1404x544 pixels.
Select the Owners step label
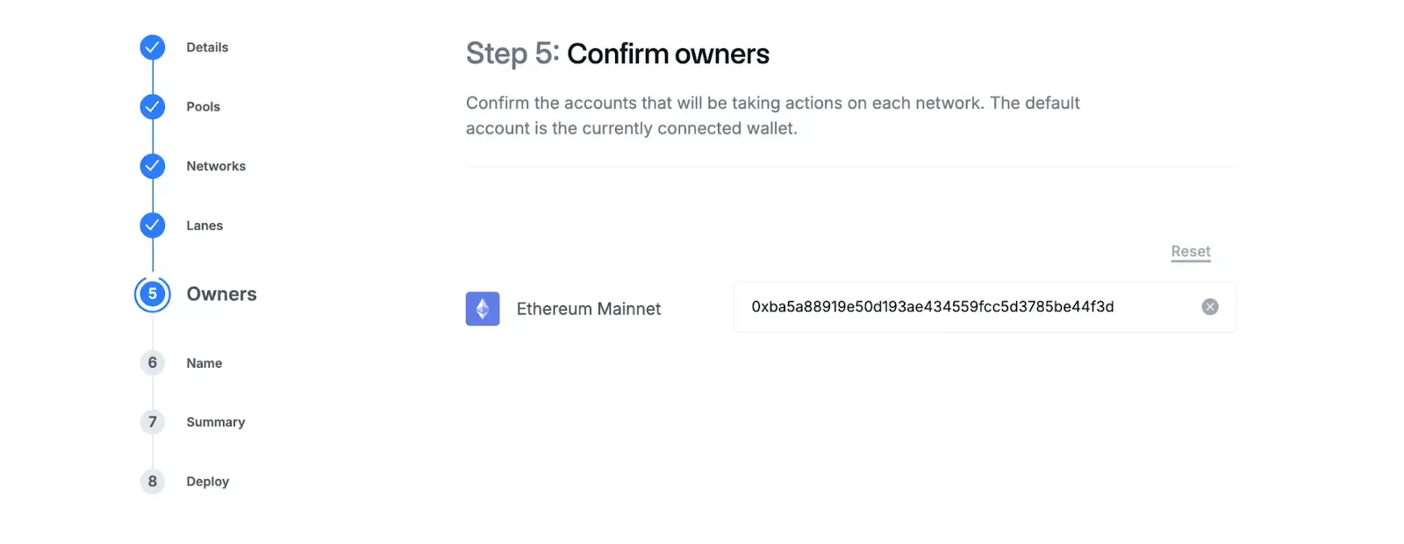tap(221, 294)
